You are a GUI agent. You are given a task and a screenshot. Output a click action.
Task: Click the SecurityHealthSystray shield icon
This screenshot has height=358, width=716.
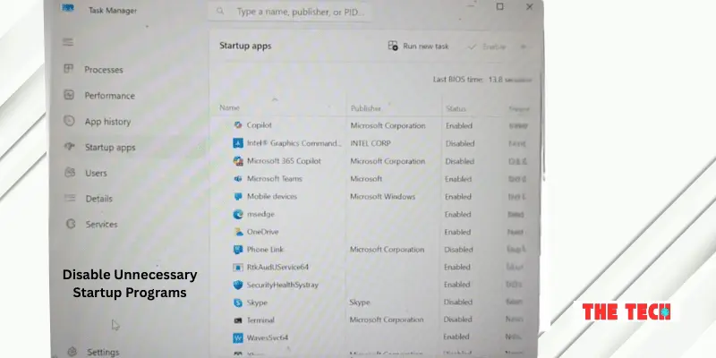pos(238,285)
